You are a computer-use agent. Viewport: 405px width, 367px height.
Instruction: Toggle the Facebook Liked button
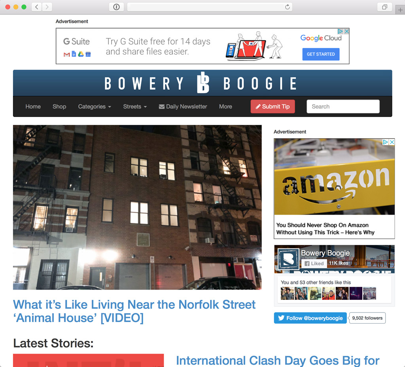pyautogui.click(x=314, y=263)
